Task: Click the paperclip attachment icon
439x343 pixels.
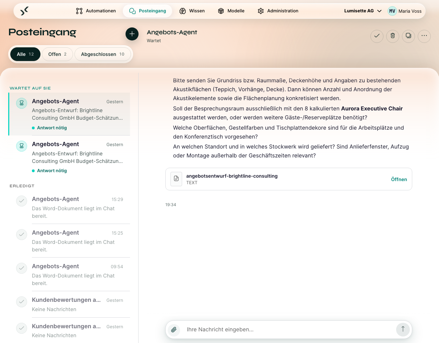Action: 174,330
